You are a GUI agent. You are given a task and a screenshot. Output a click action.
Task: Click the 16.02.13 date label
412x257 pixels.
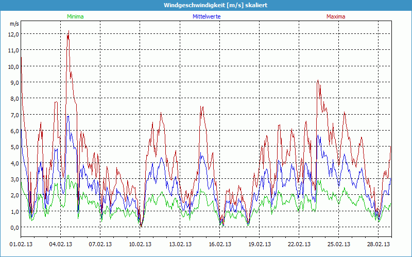pos(220,244)
